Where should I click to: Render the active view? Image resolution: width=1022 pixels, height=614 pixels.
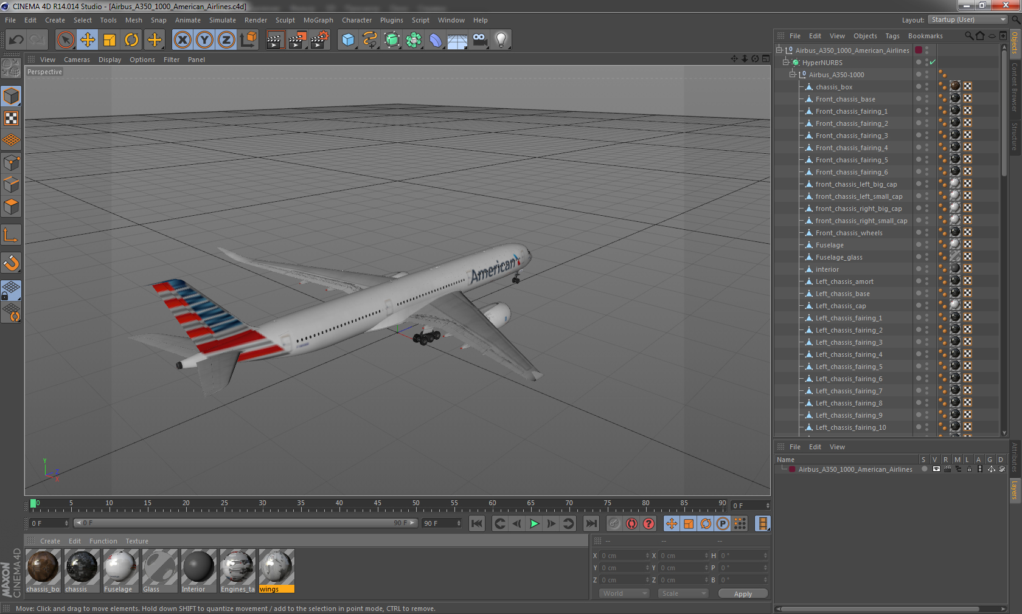pyautogui.click(x=275, y=40)
